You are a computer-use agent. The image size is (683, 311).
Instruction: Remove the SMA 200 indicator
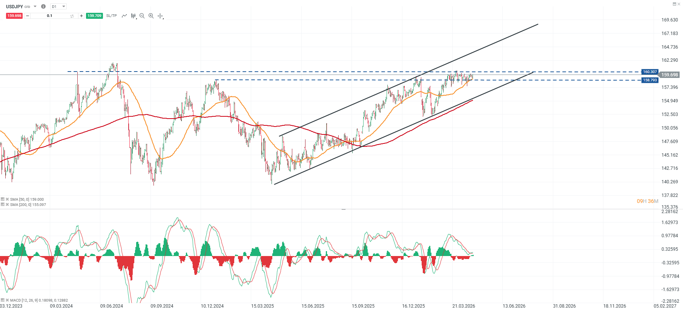pyautogui.click(x=7, y=204)
